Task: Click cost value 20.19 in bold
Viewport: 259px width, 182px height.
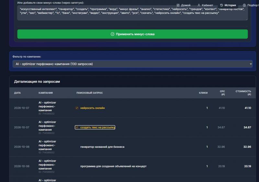Action: tap(248, 166)
